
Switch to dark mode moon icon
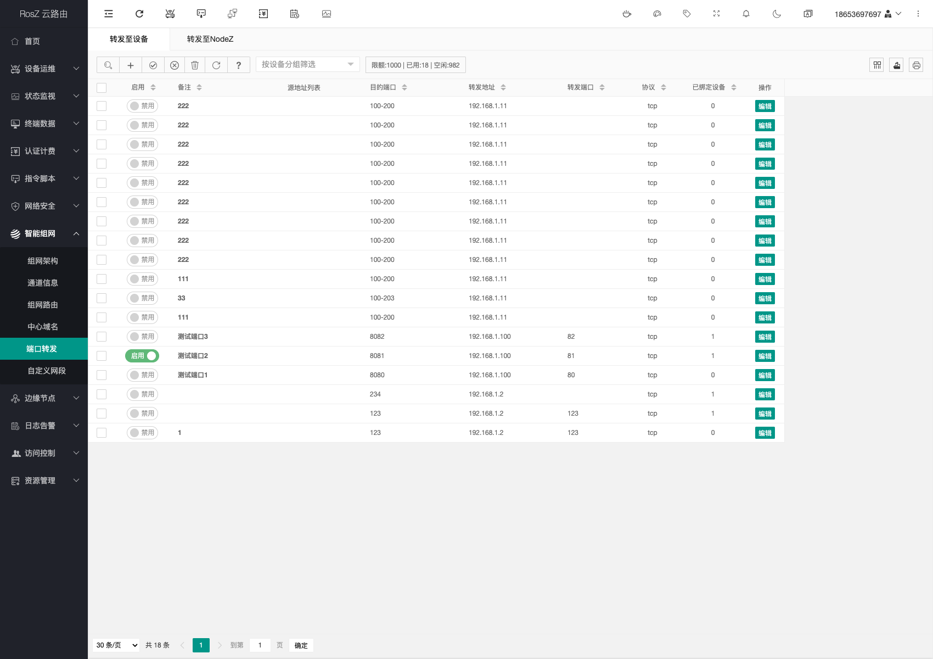777,14
